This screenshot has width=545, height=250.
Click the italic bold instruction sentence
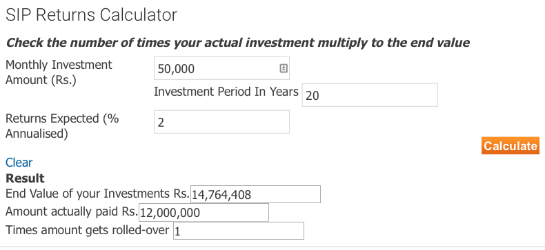238,43
